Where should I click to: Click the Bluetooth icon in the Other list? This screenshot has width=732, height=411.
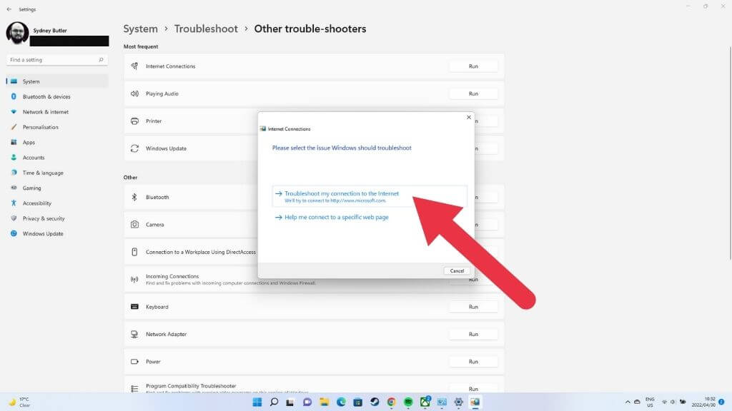pos(134,197)
